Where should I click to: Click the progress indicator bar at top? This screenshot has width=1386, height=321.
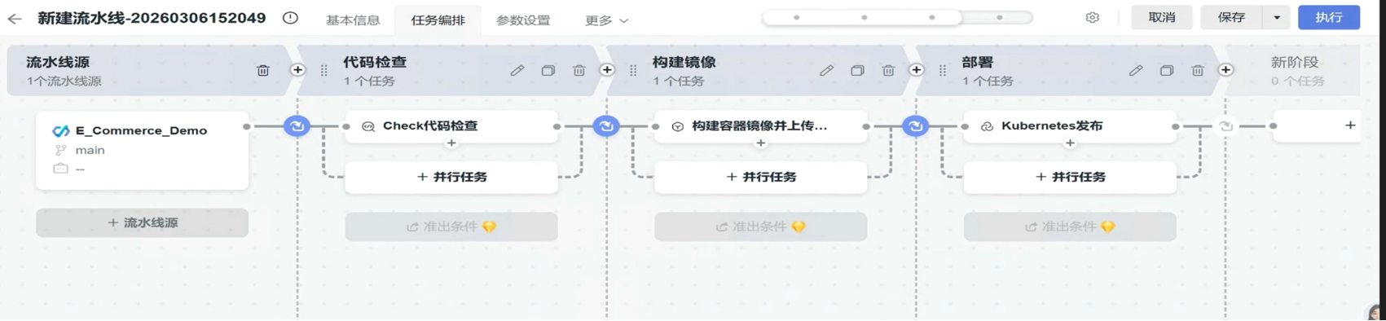(898, 18)
